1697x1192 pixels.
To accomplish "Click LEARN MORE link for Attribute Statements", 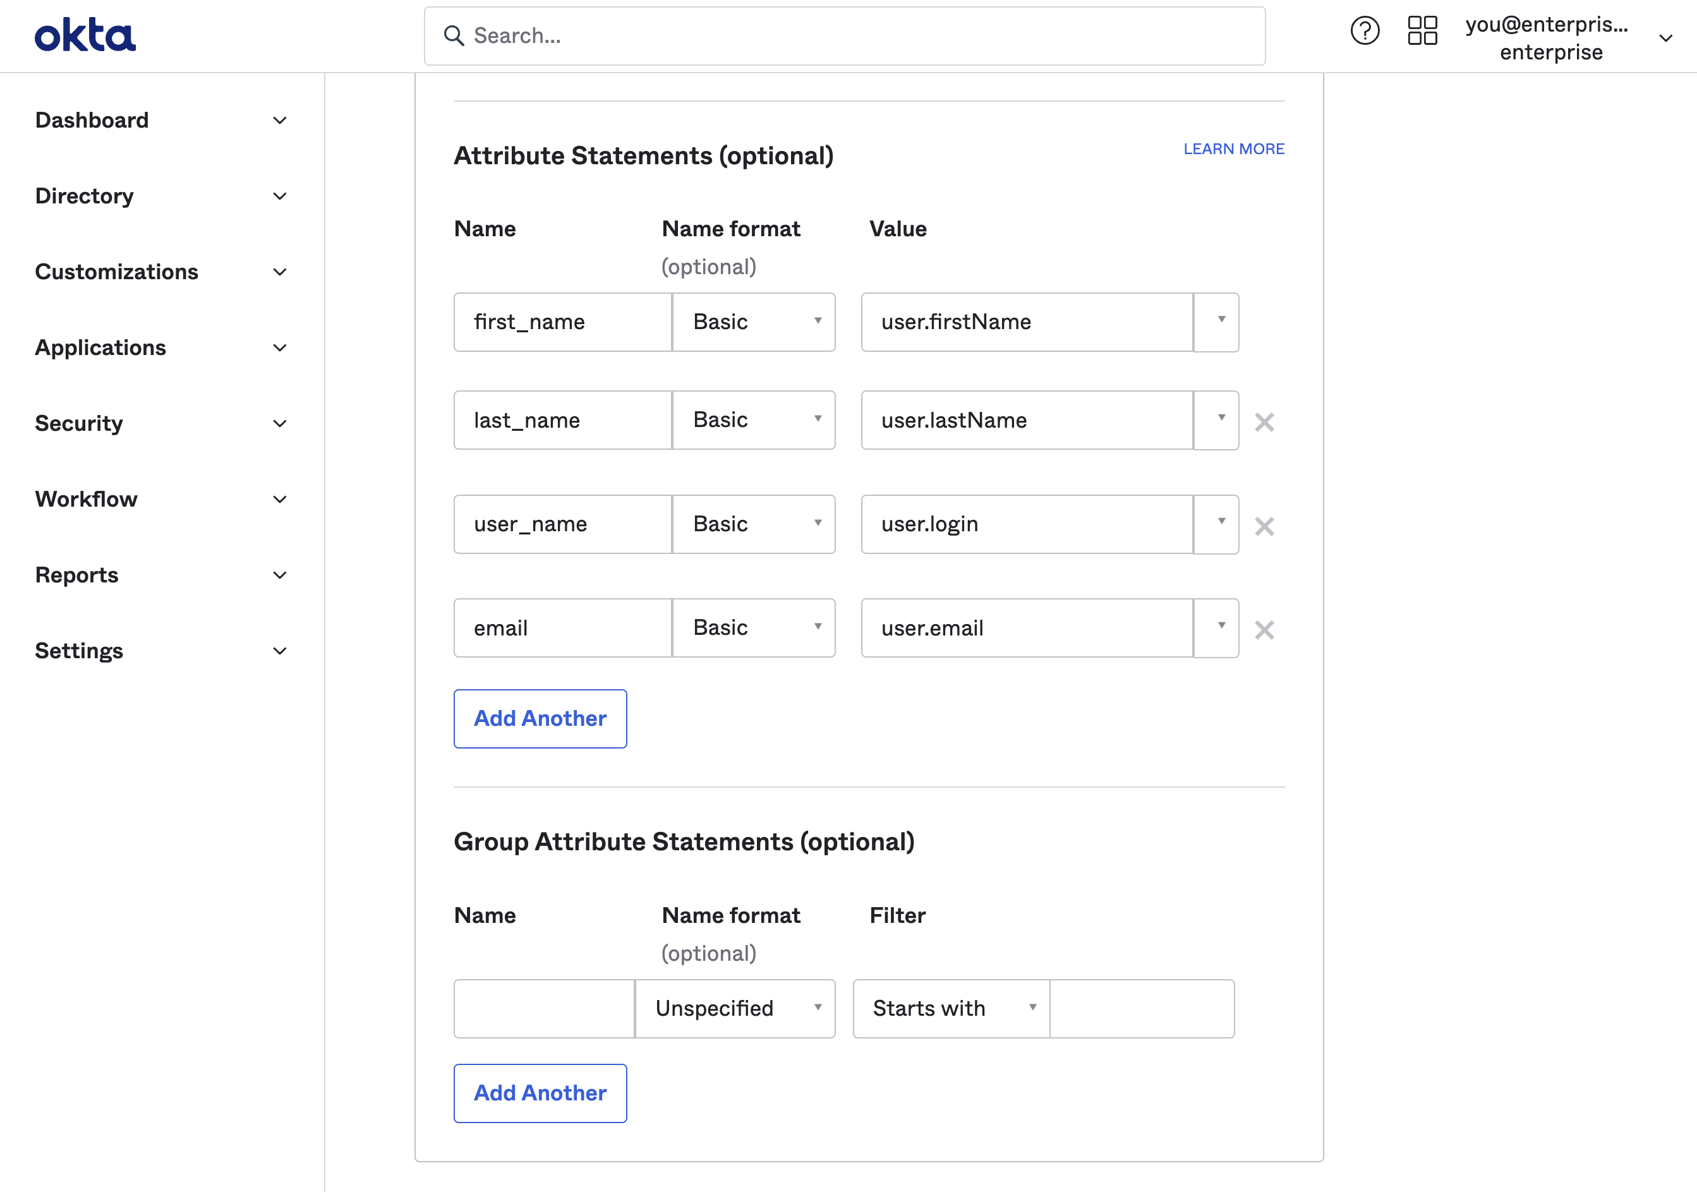I will click(1234, 148).
